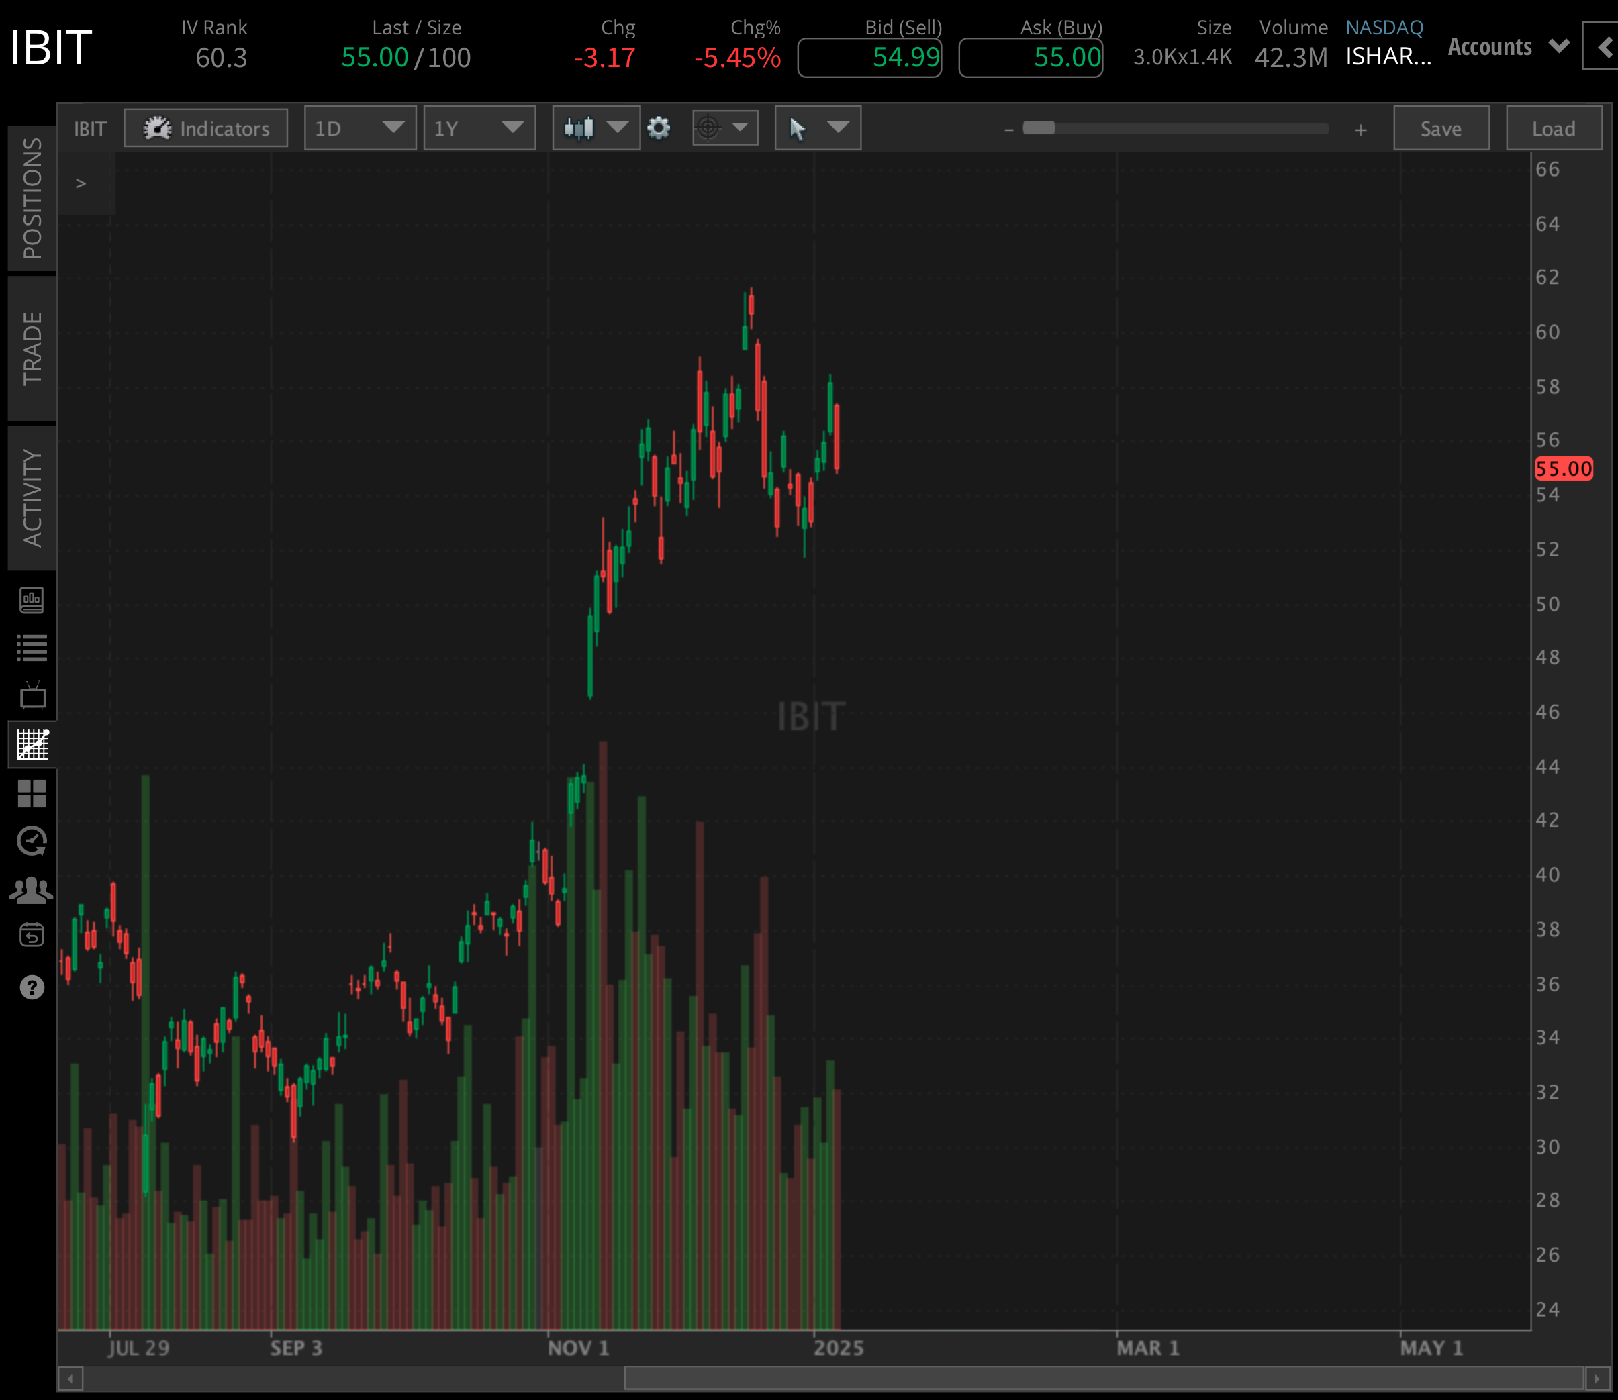Screen dimensions: 1618x1400
Task: Click the Save chart button
Action: [1441, 128]
